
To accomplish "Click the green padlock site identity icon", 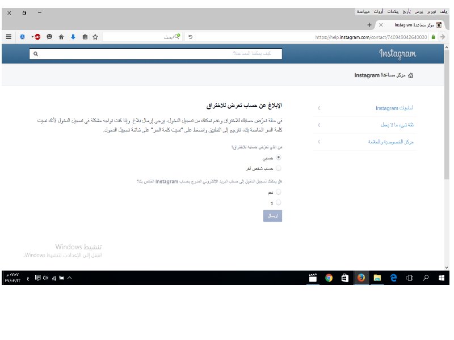I will pyautogui.click(x=433, y=37).
